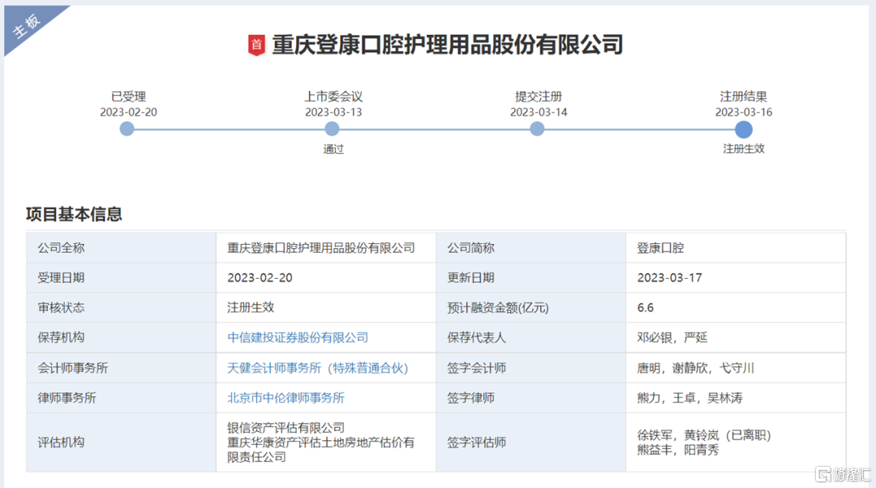Open the 北京市中伦律师事务所 link
876x488 pixels.
coord(286,397)
